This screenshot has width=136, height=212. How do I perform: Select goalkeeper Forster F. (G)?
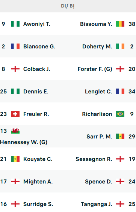pos(95,69)
